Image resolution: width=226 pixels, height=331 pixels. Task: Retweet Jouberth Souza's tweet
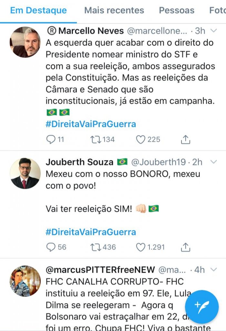95,247
